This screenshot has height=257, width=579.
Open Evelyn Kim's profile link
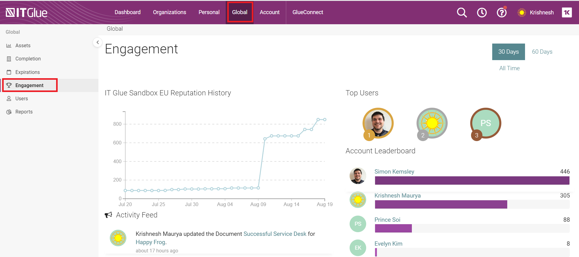pos(388,244)
